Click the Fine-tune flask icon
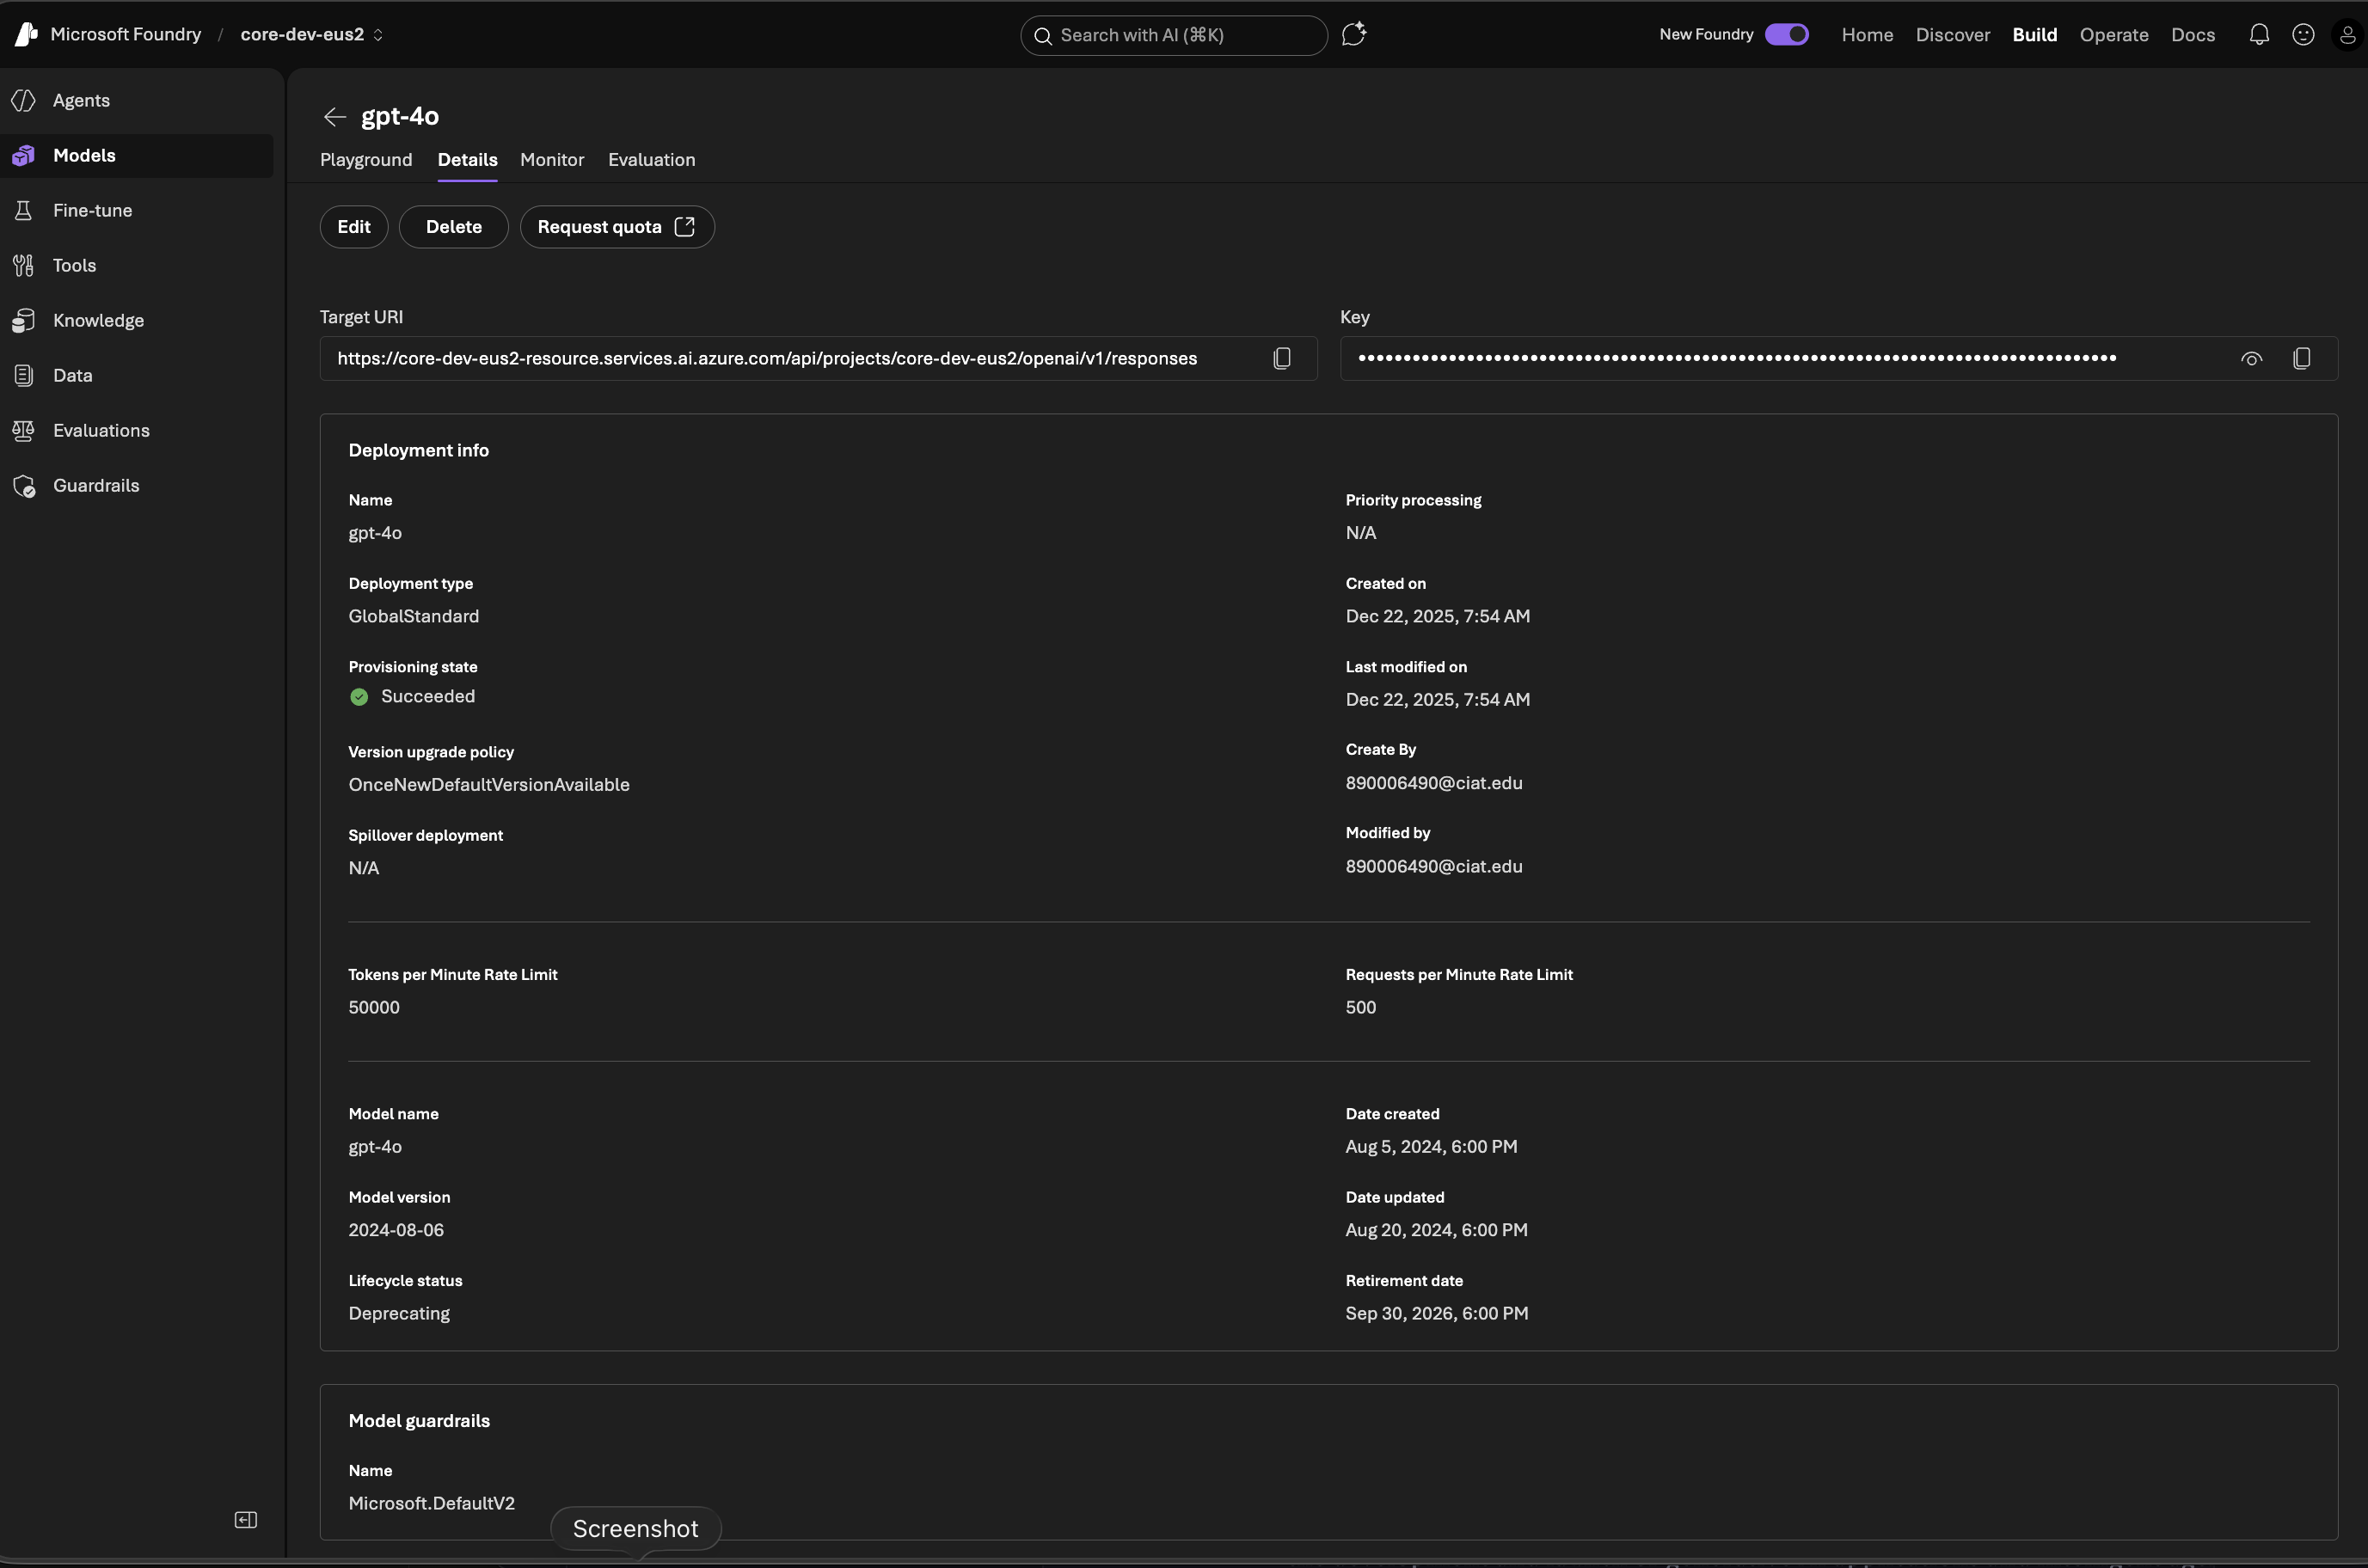This screenshot has width=2368, height=1568. coord(24,211)
